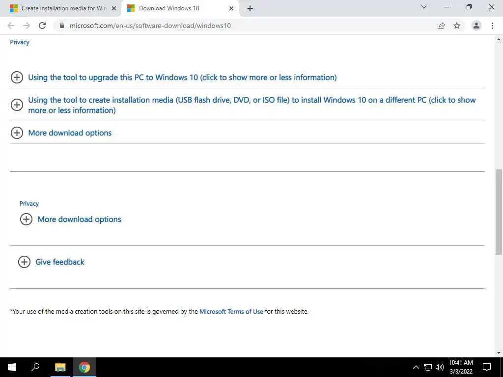Expand Give feedback plus icon
Image resolution: width=503 pixels, height=377 pixels.
(x=24, y=262)
